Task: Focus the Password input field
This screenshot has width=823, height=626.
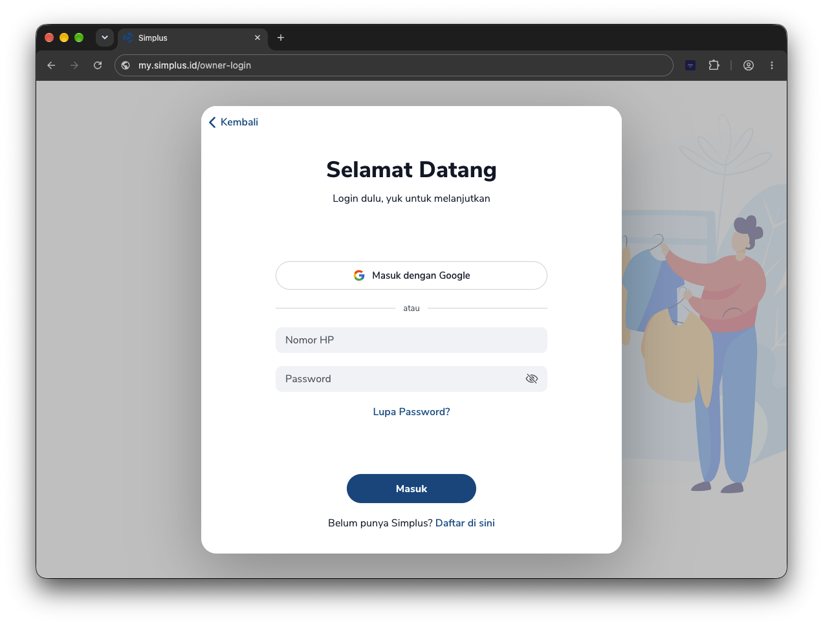Action: click(411, 379)
